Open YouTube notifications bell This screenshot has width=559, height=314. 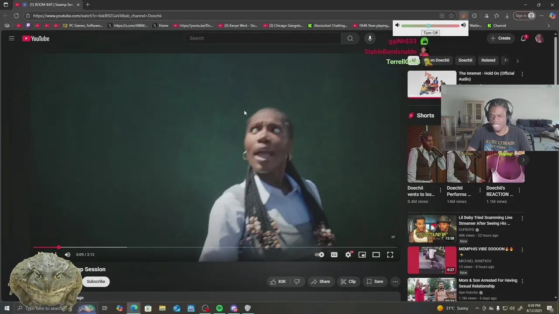(523, 38)
